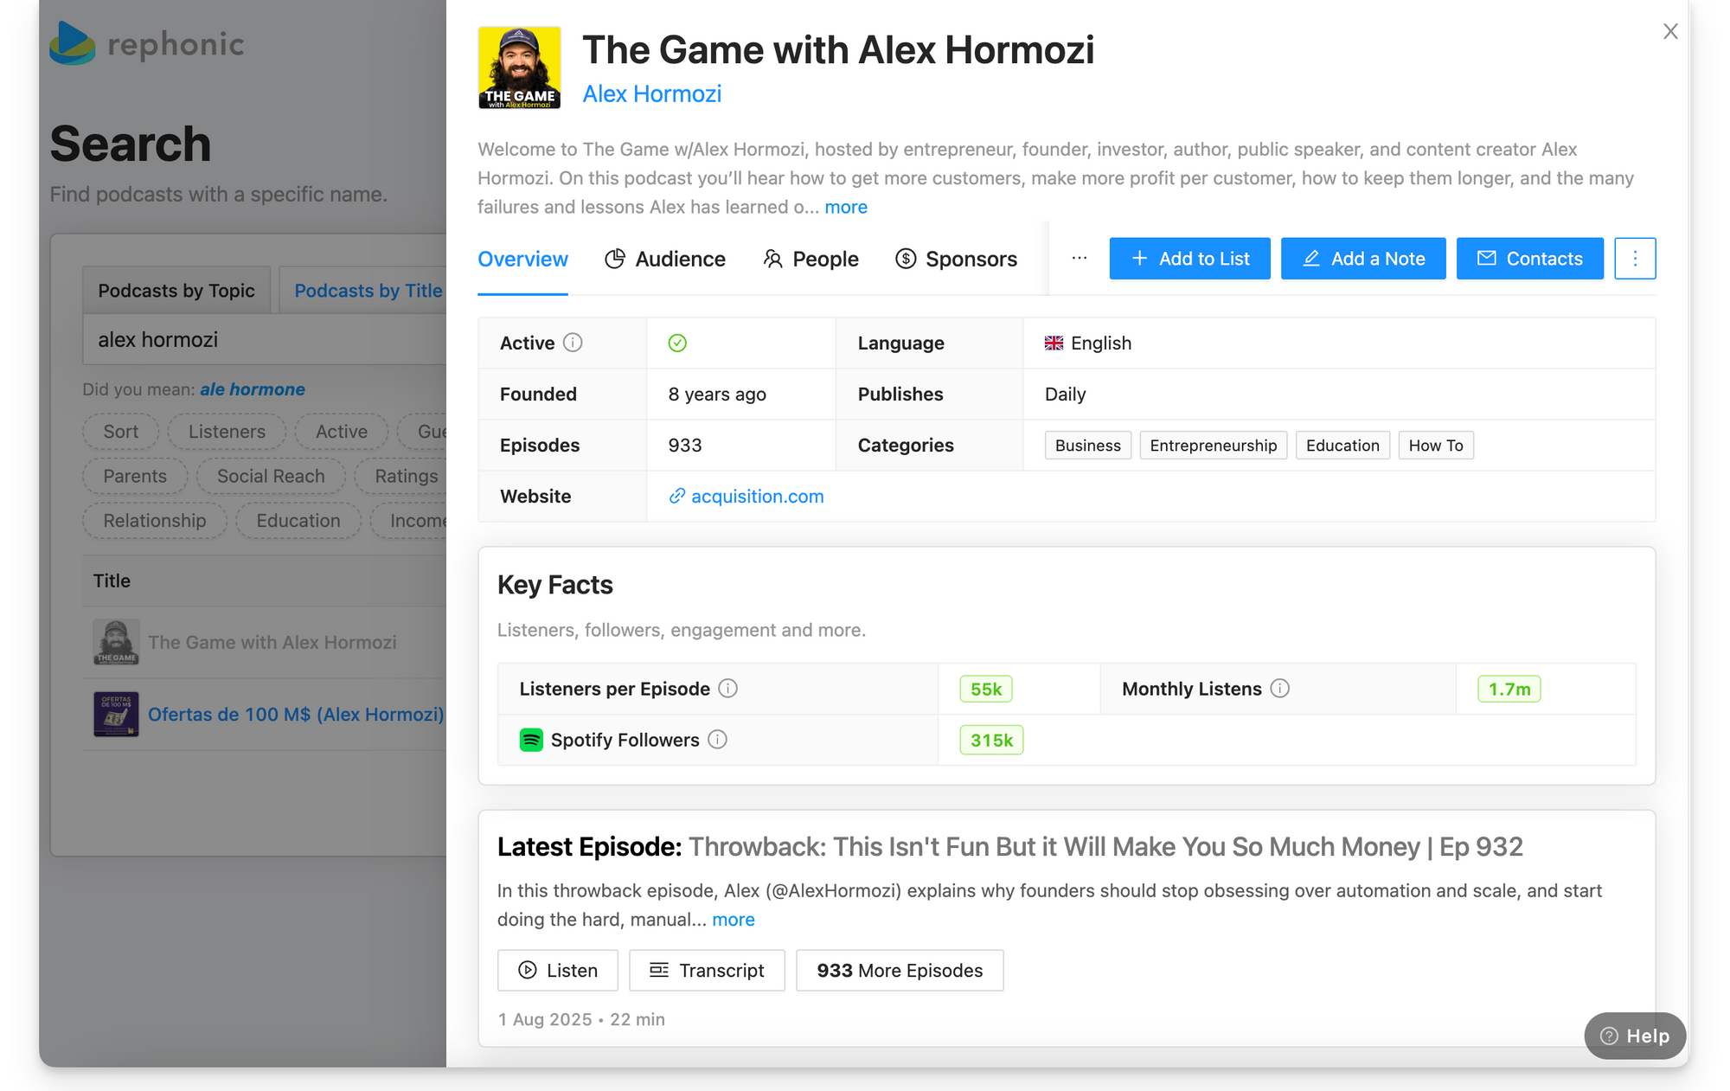This screenshot has height=1091, width=1730.
Task: Open the Relationship filter
Action: pos(155,521)
